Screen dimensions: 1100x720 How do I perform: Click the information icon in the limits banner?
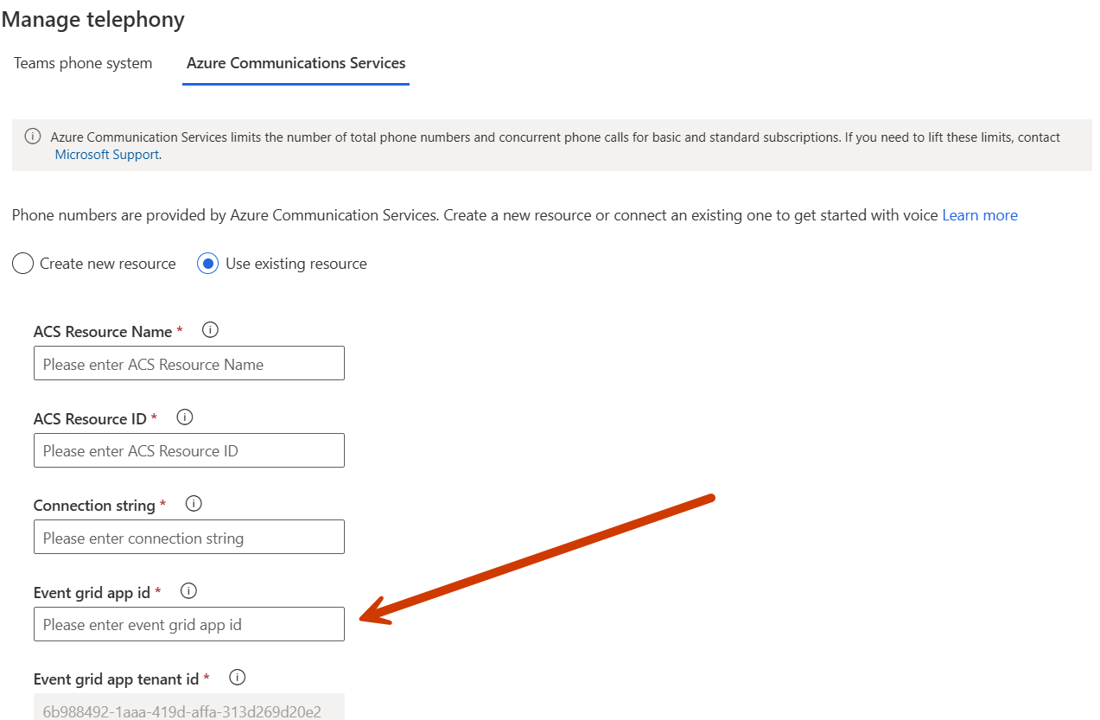(33, 137)
